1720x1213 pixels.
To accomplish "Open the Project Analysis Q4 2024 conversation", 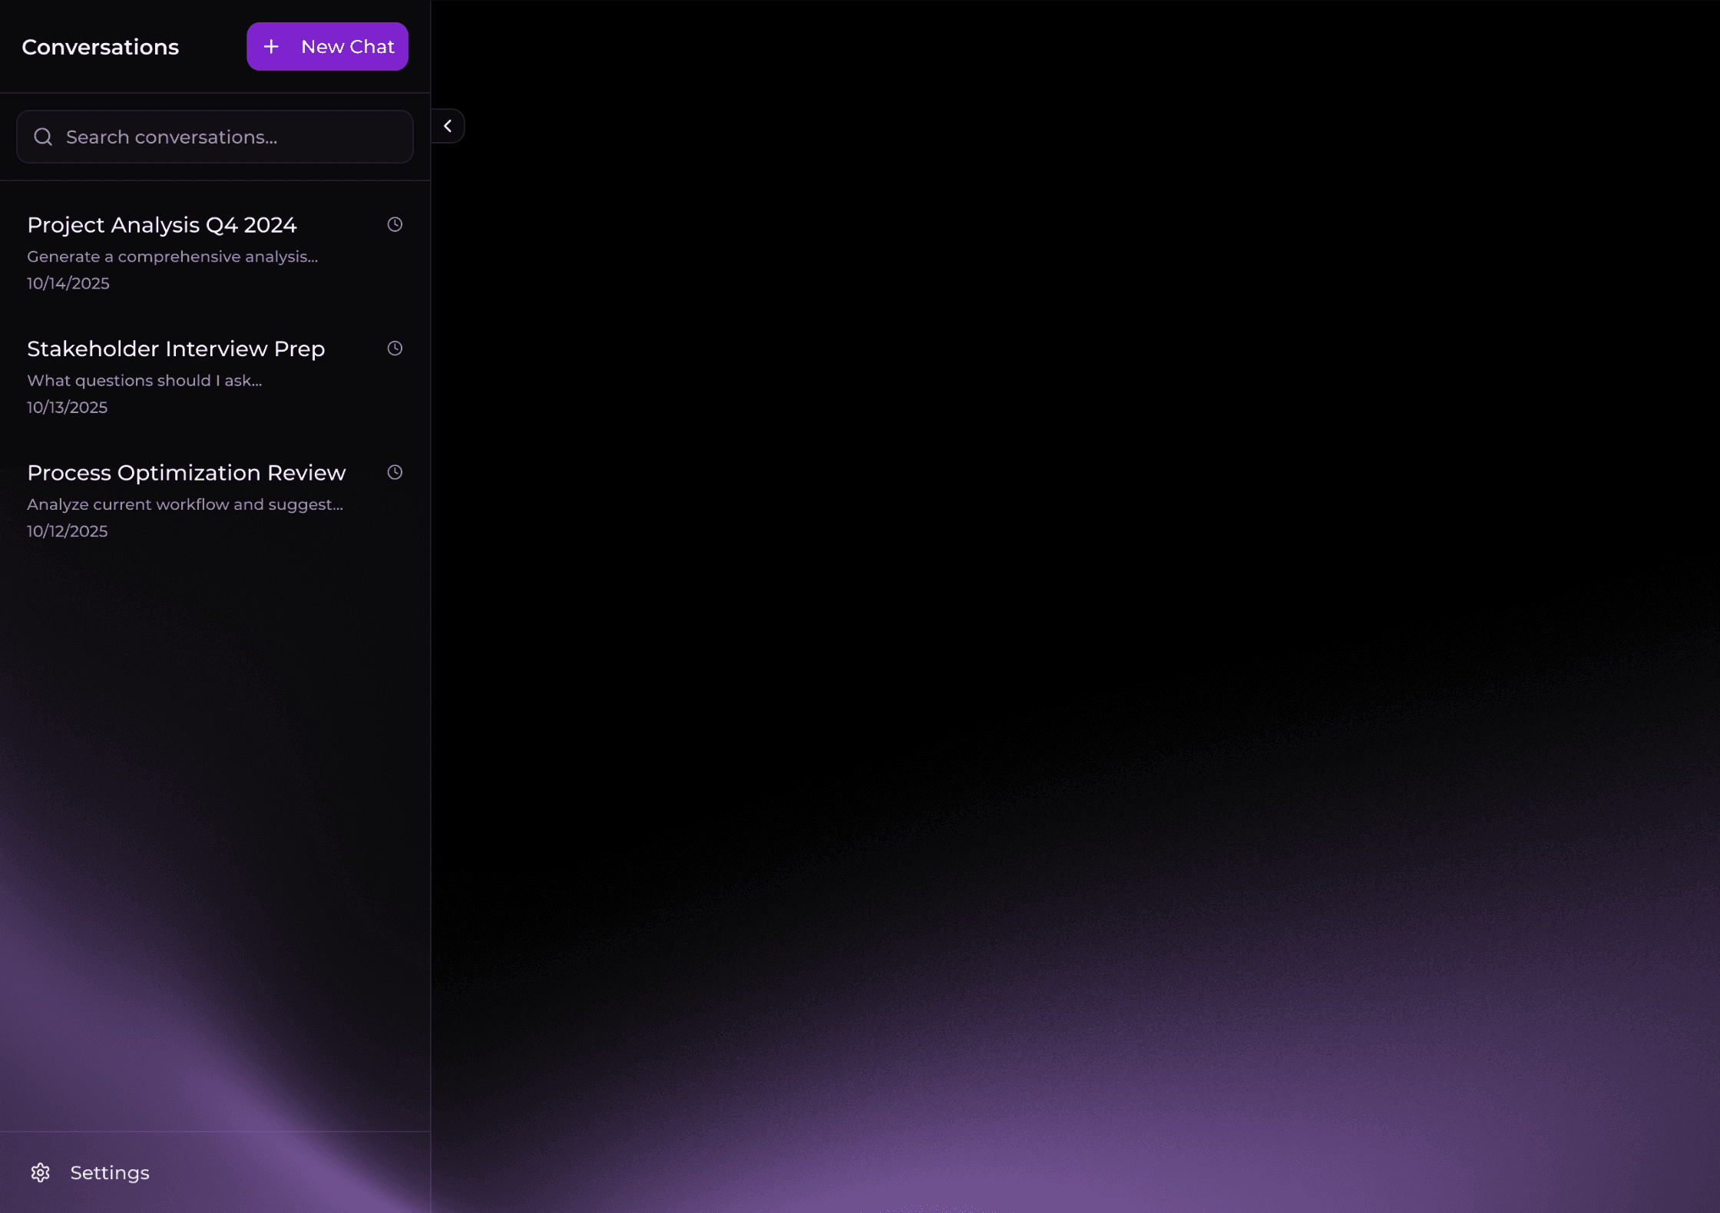I will [x=162, y=225].
